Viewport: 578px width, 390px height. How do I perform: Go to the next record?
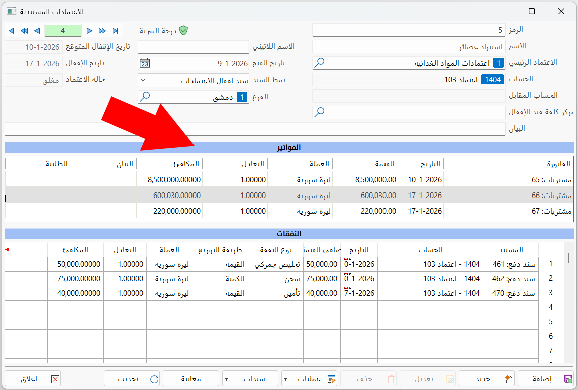tap(89, 31)
